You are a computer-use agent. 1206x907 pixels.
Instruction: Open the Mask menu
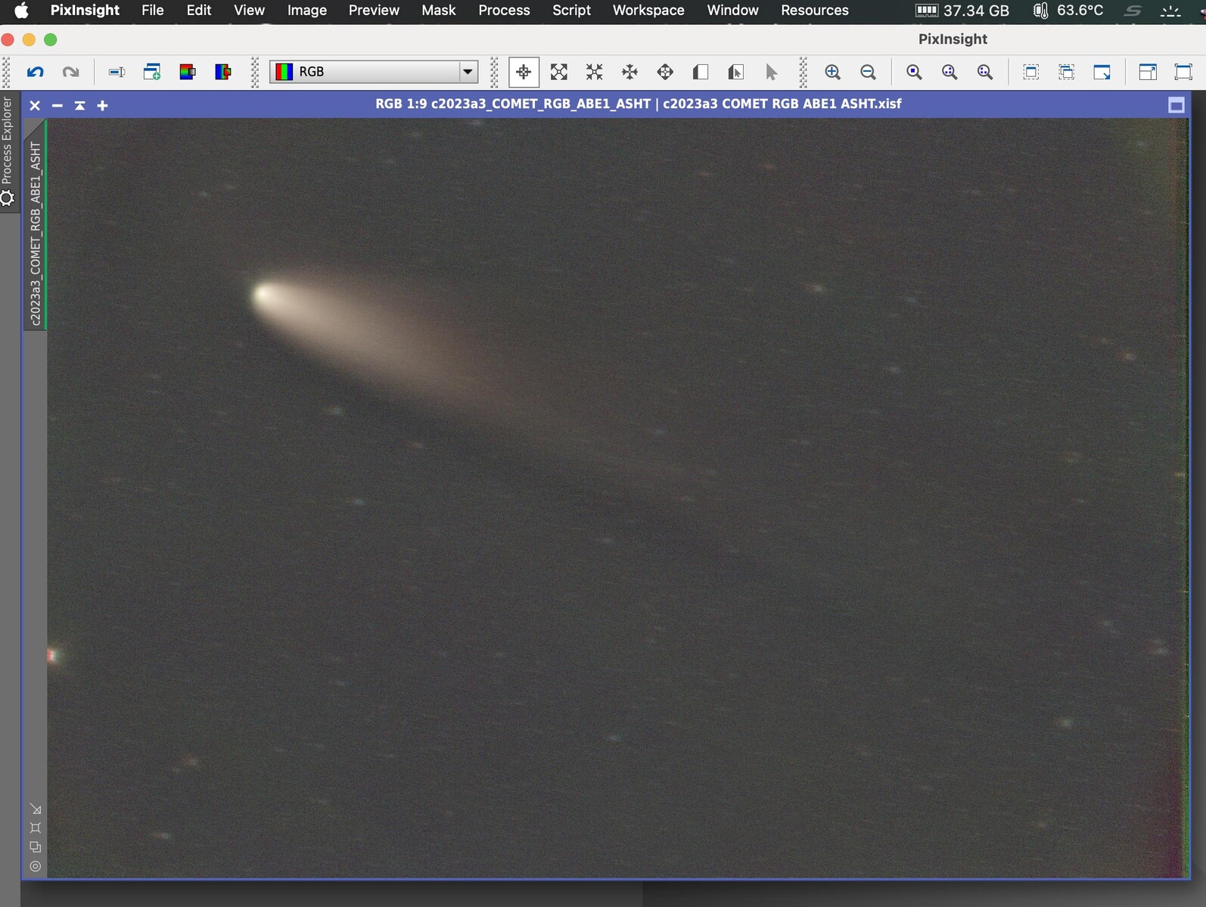pyautogui.click(x=439, y=11)
